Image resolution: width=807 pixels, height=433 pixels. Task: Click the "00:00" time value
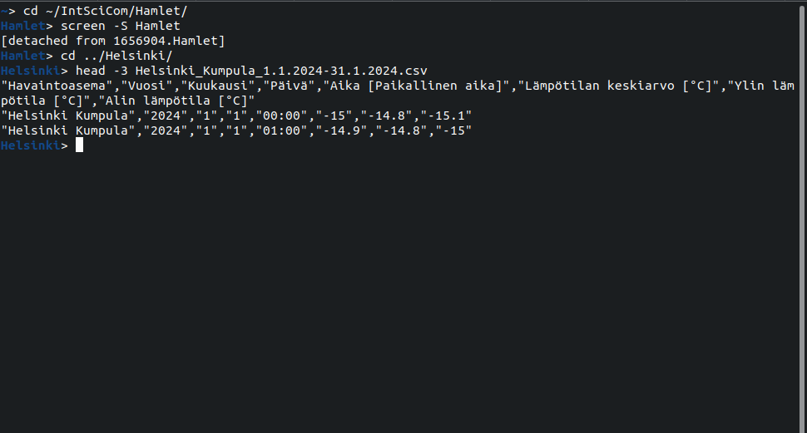click(281, 116)
